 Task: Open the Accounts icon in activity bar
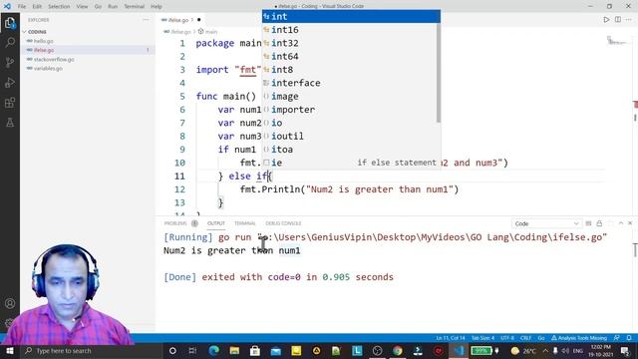[x=10, y=303]
